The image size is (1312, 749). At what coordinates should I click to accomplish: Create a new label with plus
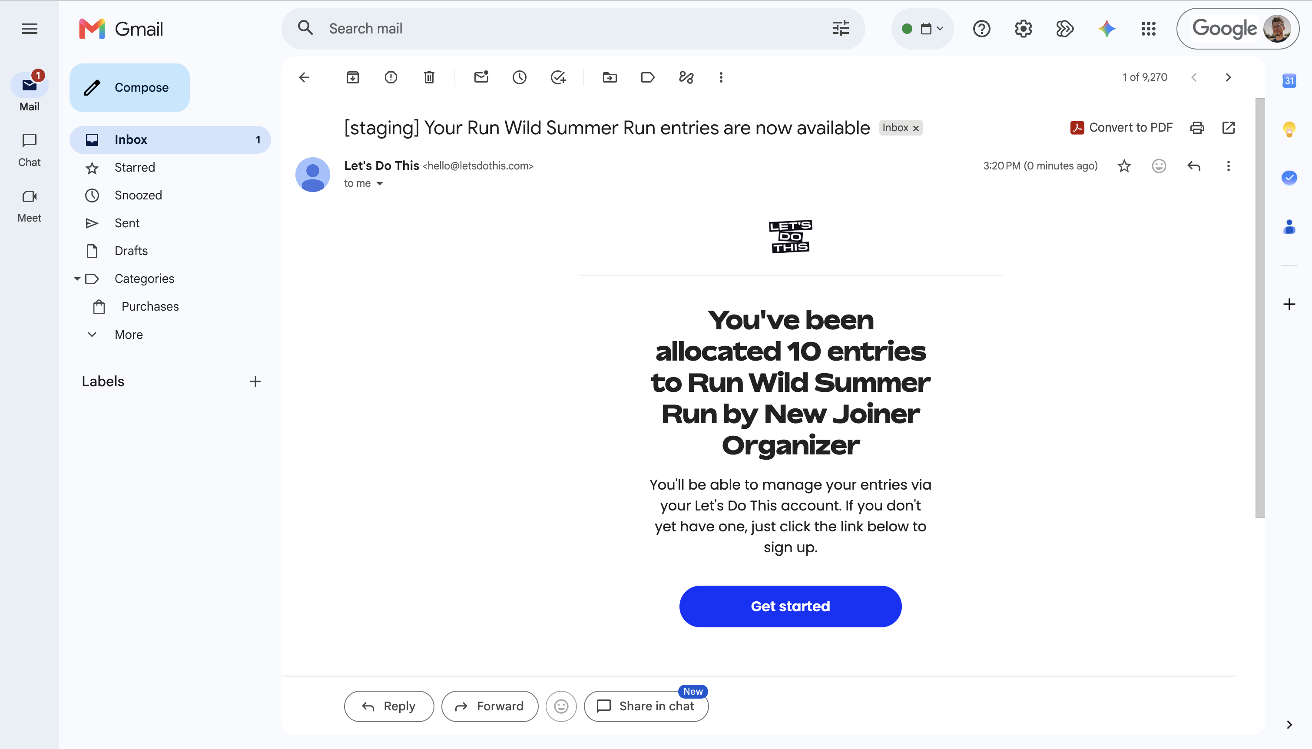(255, 381)
